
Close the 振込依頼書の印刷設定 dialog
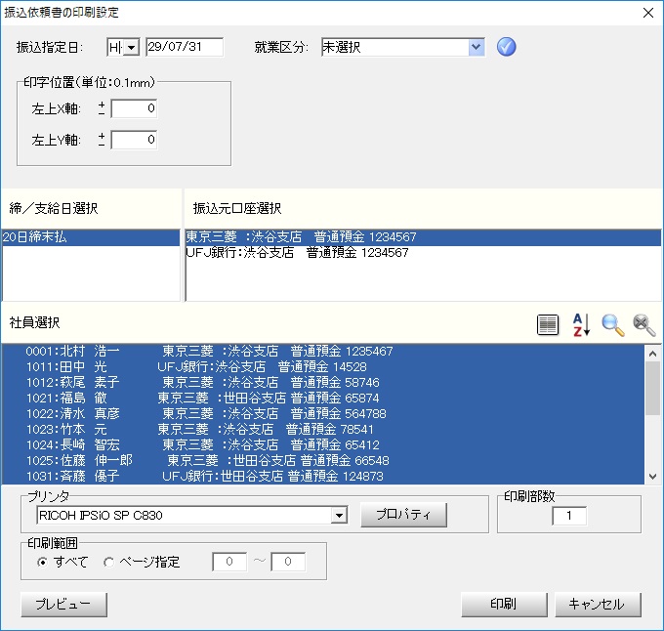pos(648,13)
